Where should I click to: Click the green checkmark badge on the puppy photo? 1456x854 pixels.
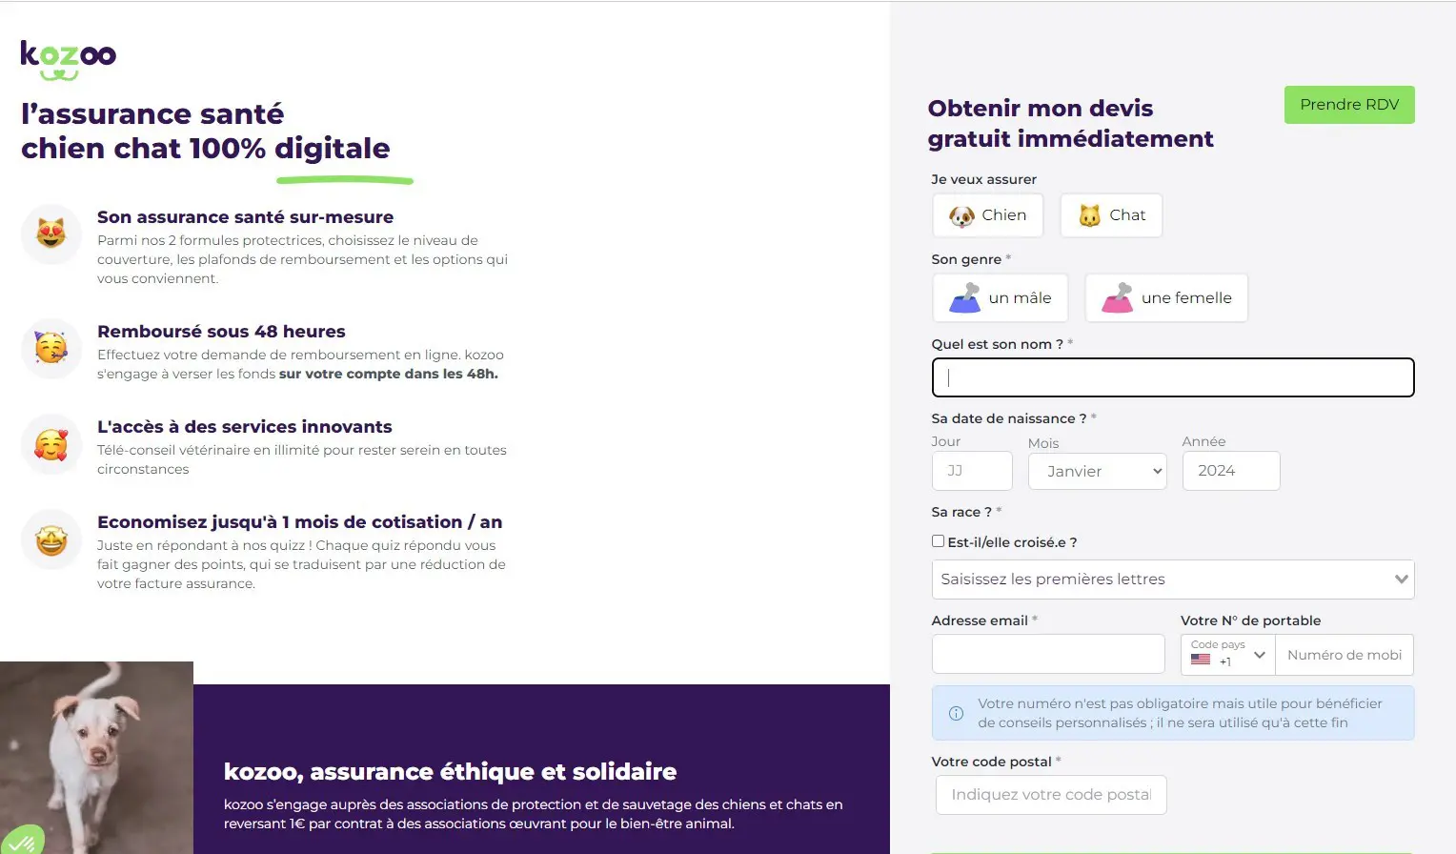click(x=23, y=840)
